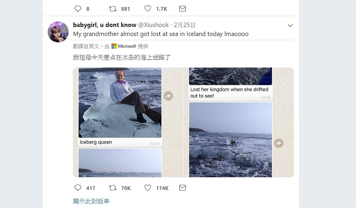Image resolution: width=356 pixels, height=208 pixels.
Task: Open the Iceberg queen photo on the left
Action: (120, 103)
